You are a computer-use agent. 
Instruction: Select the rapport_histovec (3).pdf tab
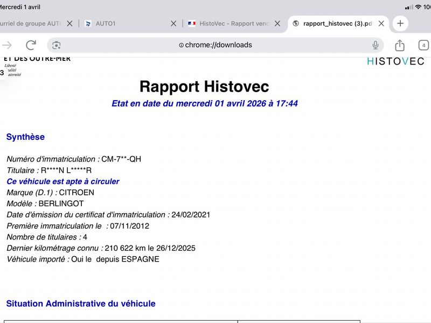tap(333, 24)
